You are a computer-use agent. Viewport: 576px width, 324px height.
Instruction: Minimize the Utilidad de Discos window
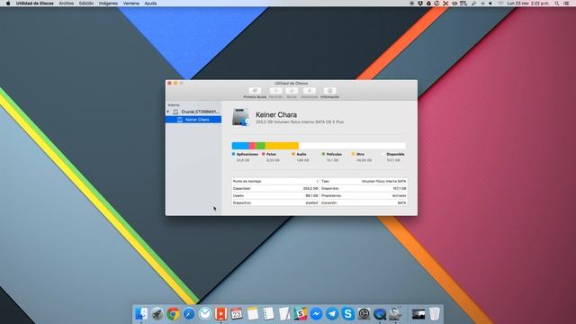tap(175, 84)
